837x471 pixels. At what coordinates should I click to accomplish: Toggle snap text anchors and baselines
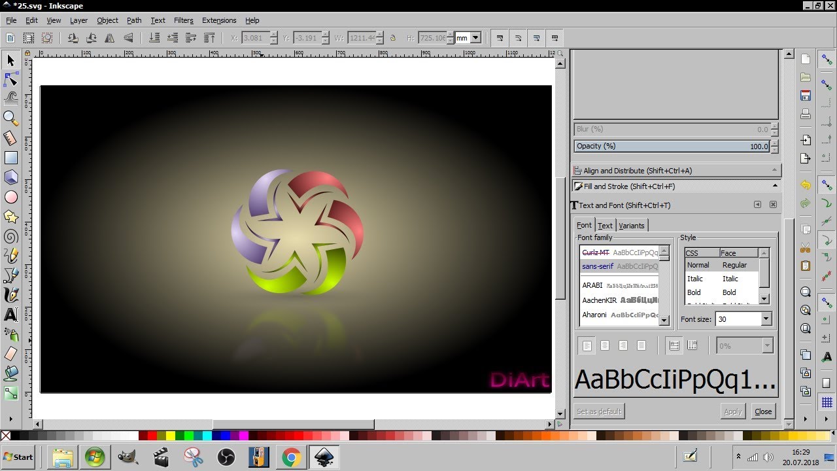click(827, 357)
